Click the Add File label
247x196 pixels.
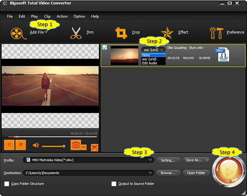(x=37, y=32)
